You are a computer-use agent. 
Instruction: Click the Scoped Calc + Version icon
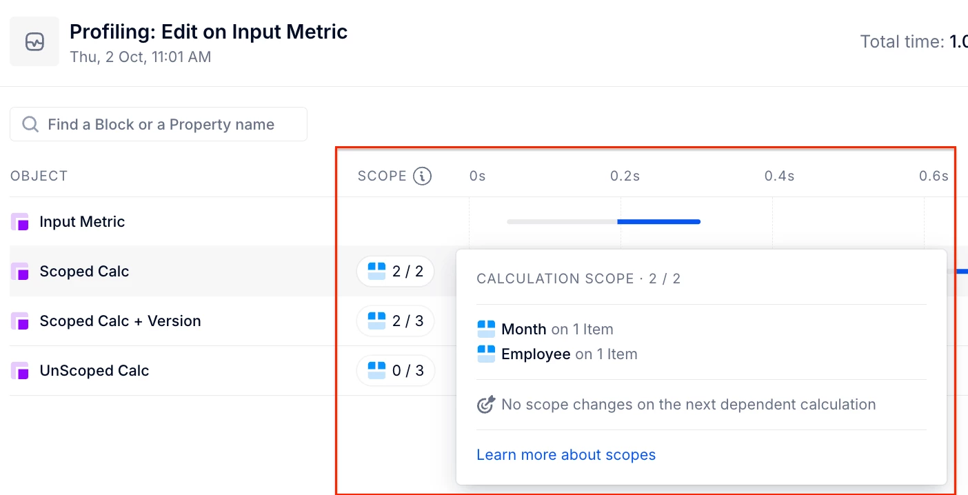20,321
